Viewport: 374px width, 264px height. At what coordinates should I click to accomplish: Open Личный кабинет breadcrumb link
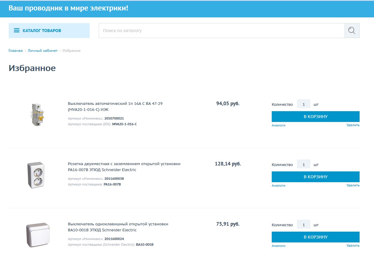point(43,51)
